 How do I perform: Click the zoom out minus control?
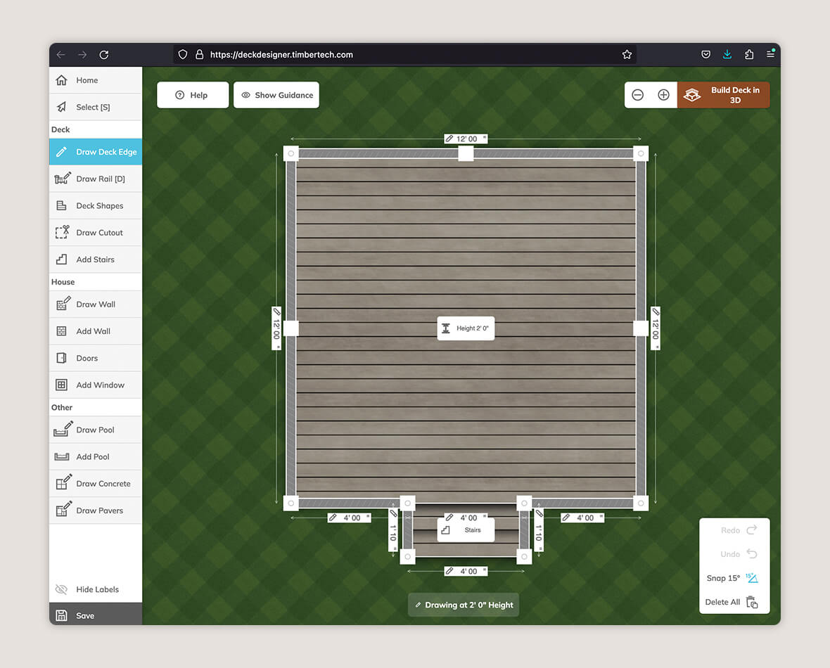coord(638,94)
